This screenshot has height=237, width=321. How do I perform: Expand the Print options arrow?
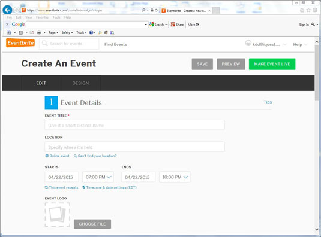(x=44, y=32)
